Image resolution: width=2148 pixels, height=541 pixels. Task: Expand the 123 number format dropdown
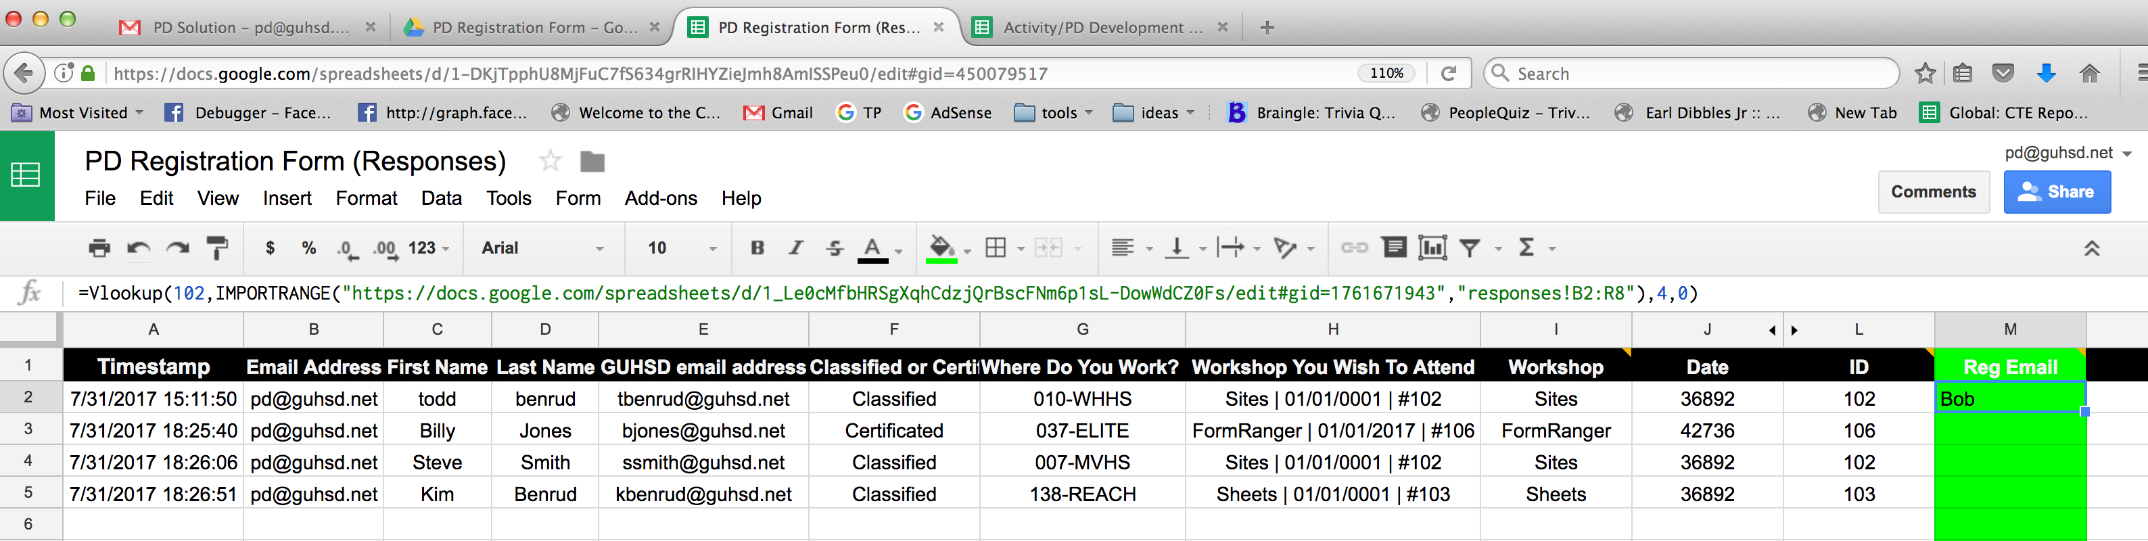[x=429, y=248]
